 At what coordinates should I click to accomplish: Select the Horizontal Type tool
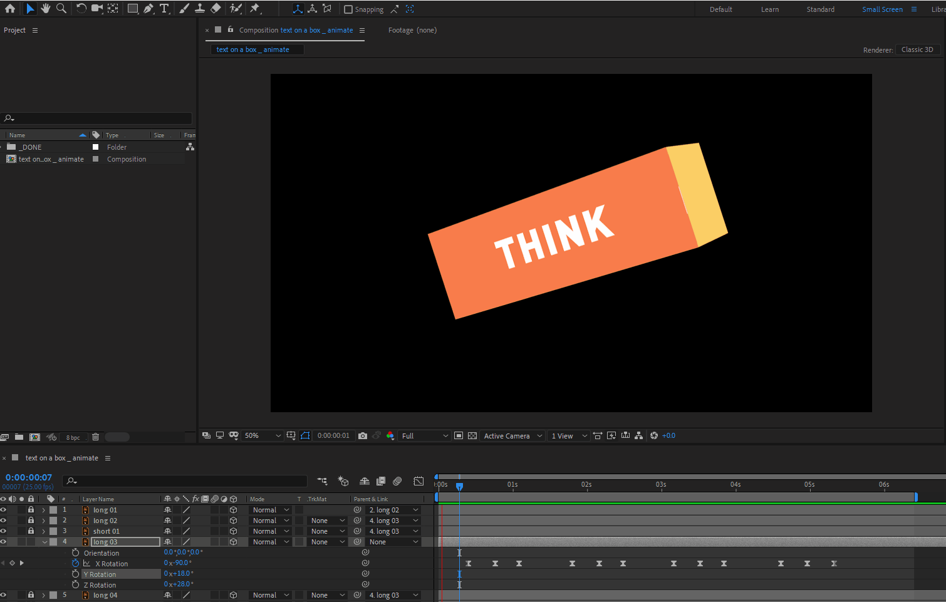tap(164, 9)
